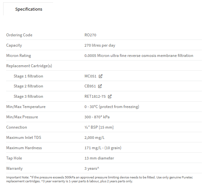Click the Replacement Cartridge(s) row heading
The image size is (208, 190).
[29, 66]
